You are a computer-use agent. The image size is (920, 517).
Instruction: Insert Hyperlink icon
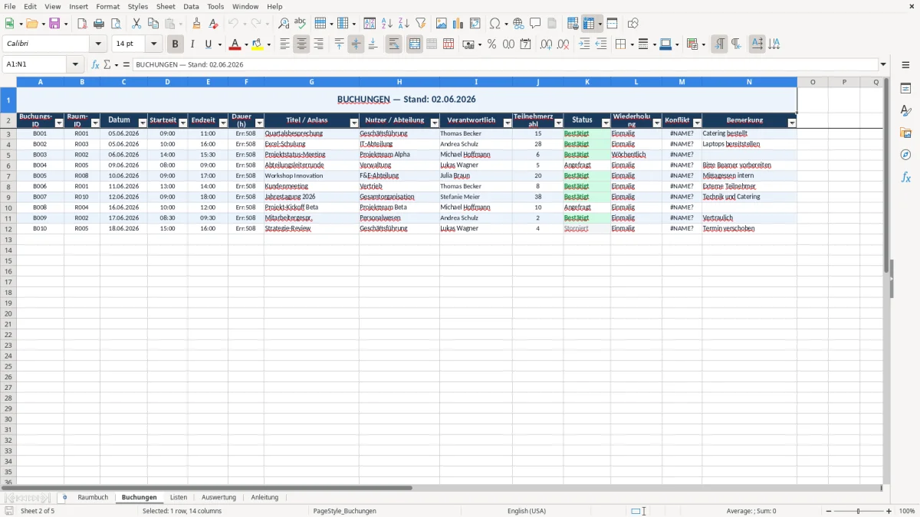click(518, 24)
